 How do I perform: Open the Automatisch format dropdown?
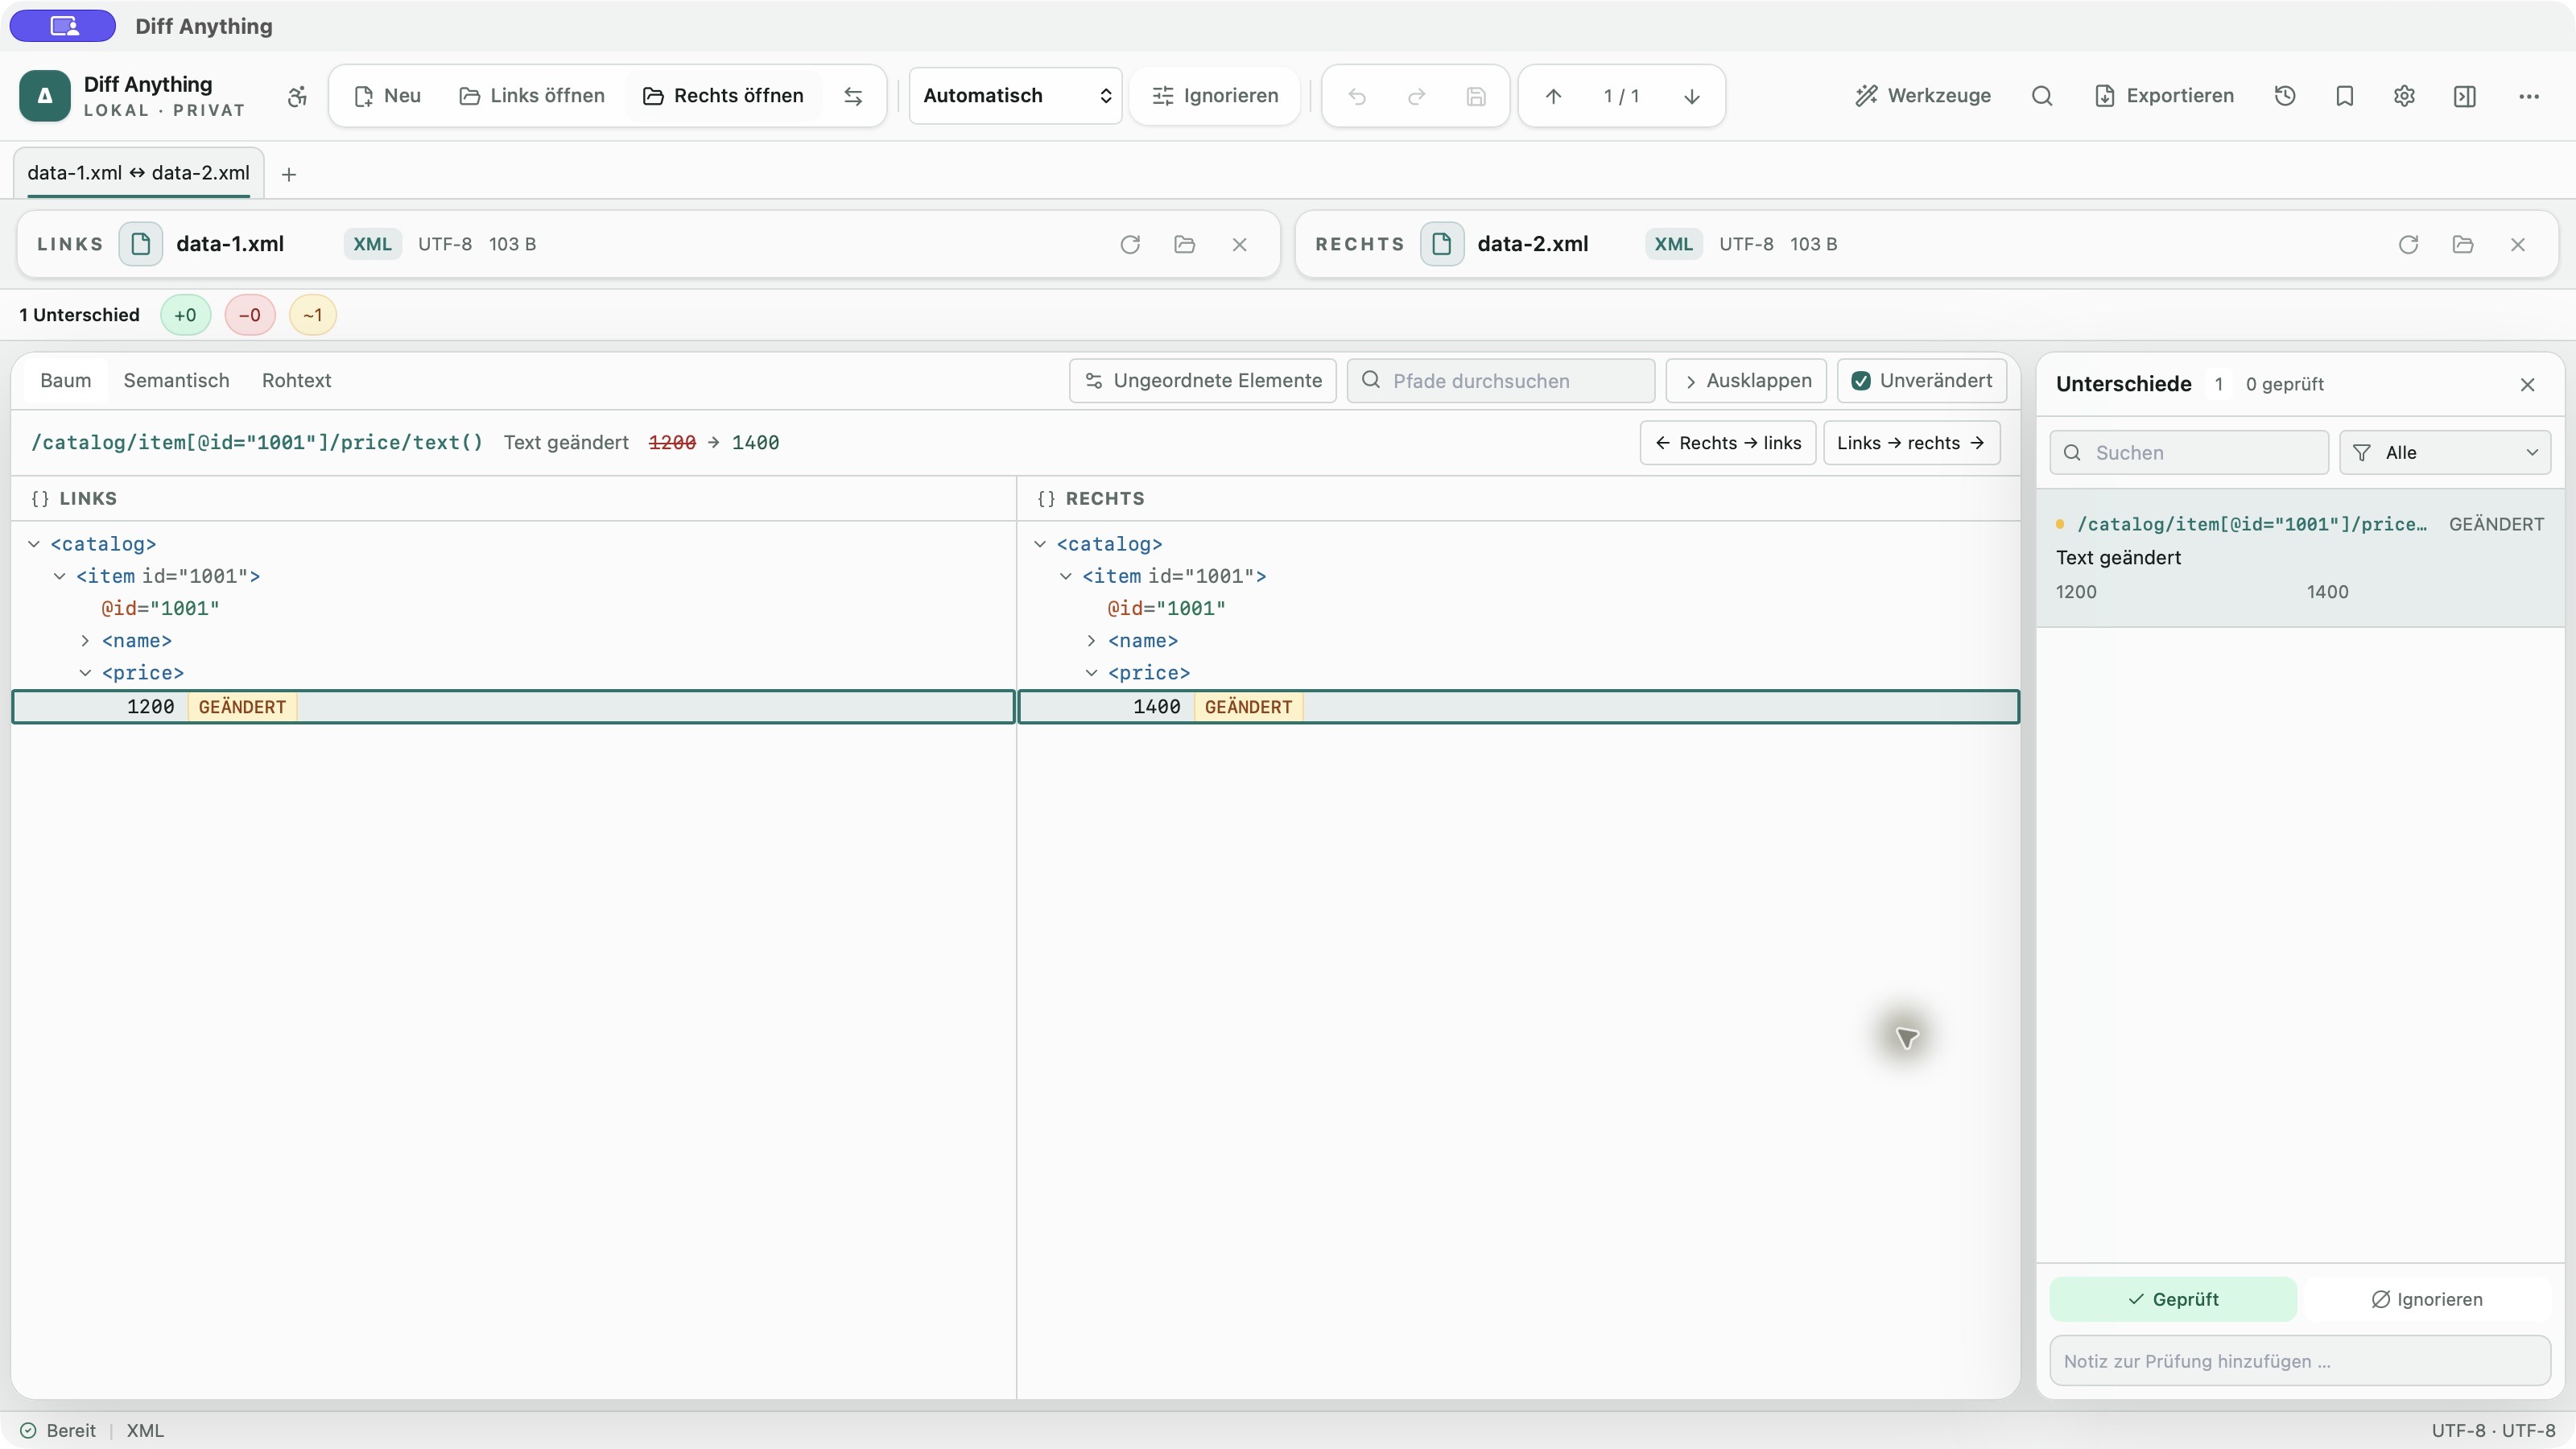tap(1015, 96)
